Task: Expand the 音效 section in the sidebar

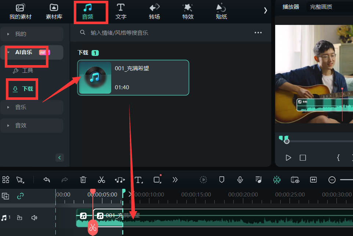Action: coord(32,125)
